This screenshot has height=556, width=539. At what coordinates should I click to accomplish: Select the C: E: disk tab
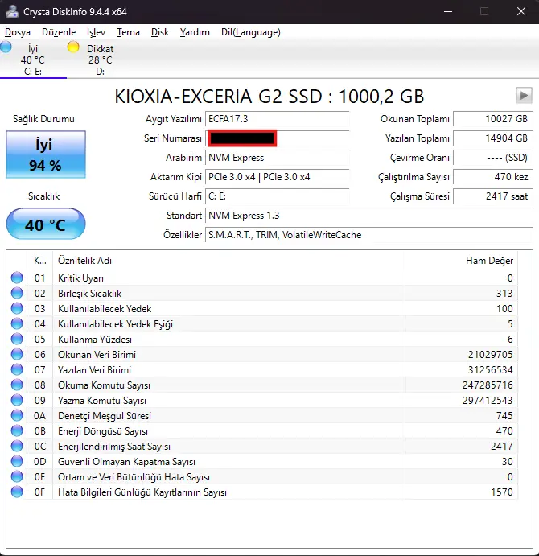pos(33,60)
